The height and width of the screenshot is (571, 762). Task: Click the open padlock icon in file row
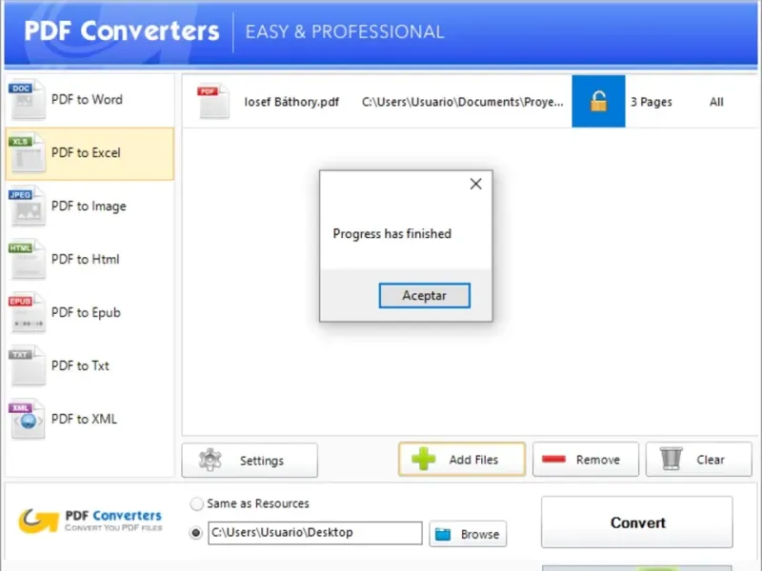click(598, 102)
